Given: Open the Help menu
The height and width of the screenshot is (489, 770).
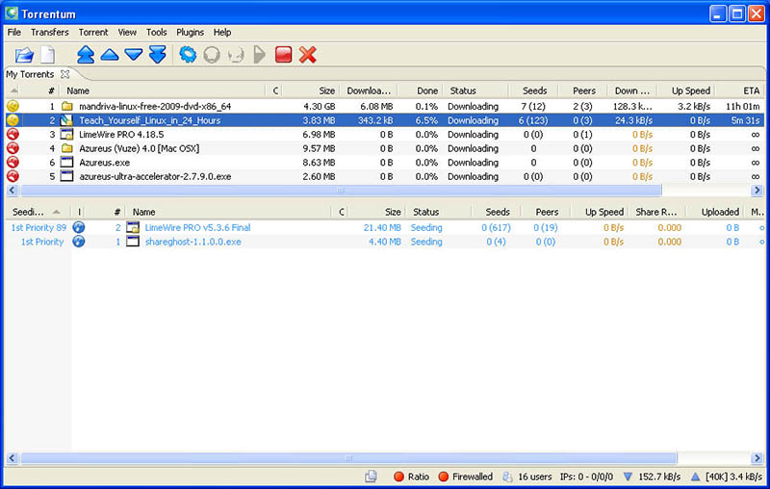Looking at the screenshot, I should 222,32.
